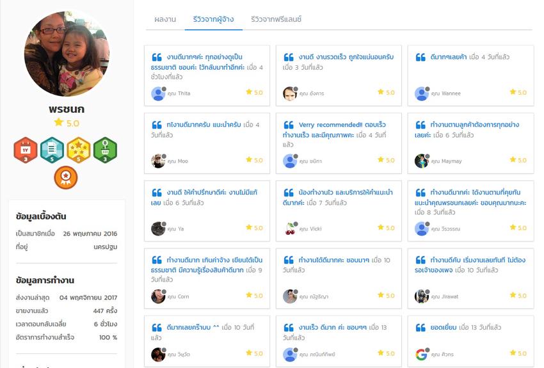Click the rating star in คุณ Thita's review
Screen dimensions: 544x368
click(249, 92)
